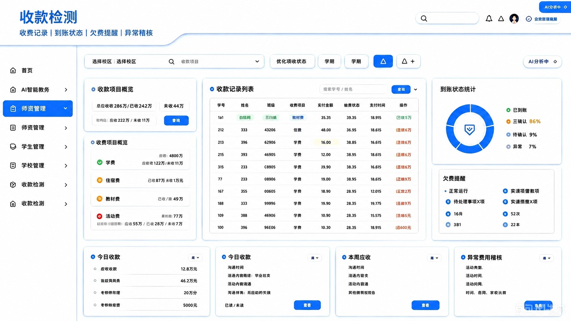Click the shield icon in donut chart center

point(470,129)
